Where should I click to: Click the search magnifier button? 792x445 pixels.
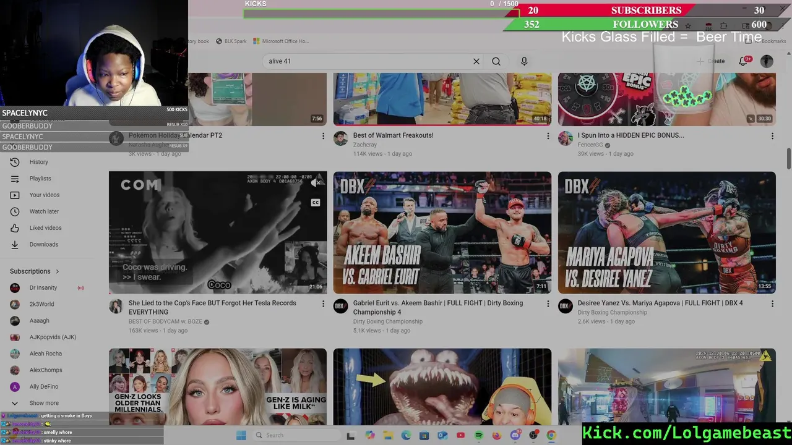pyautogui.click(x=496, y=61)
